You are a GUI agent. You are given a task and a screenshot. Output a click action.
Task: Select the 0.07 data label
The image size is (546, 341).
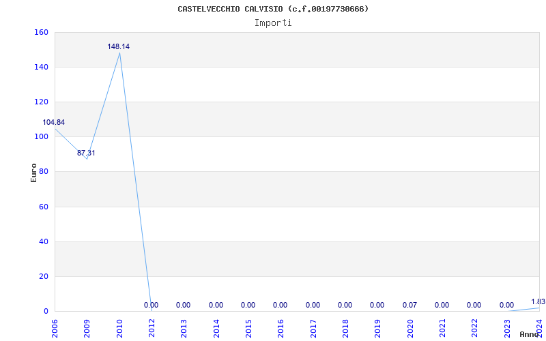pyautogui.click(x=410, y=305)
